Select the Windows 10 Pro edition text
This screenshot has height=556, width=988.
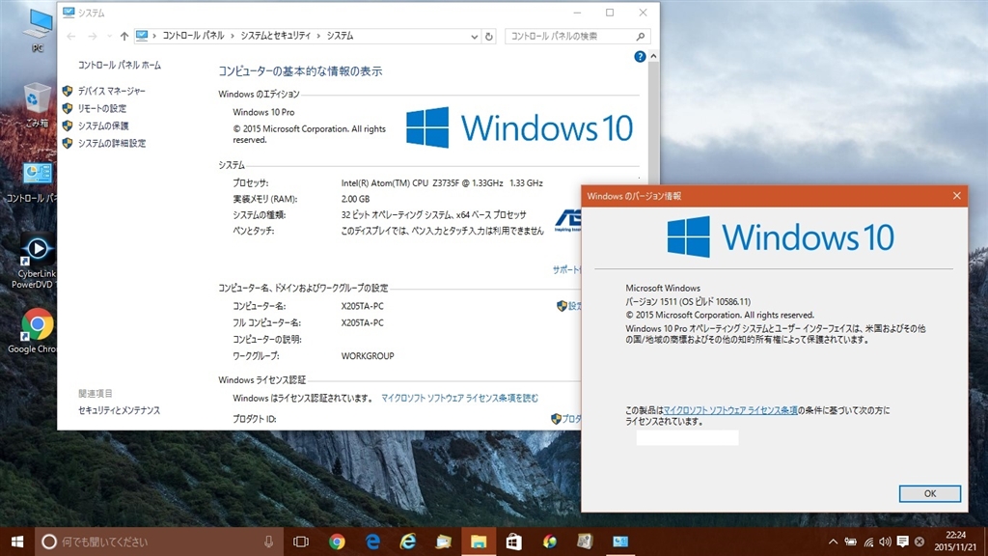263,112
